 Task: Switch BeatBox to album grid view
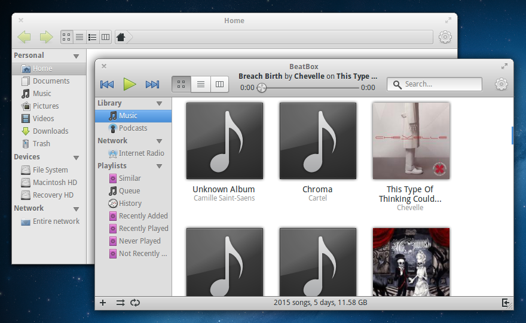click(x=181, y=84)
